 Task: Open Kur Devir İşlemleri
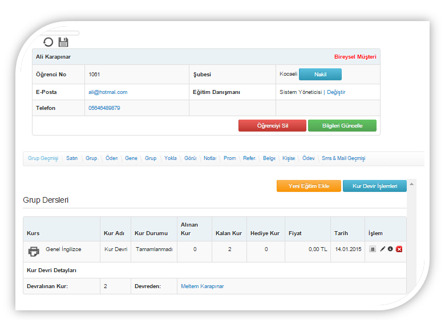pos(374,186)
